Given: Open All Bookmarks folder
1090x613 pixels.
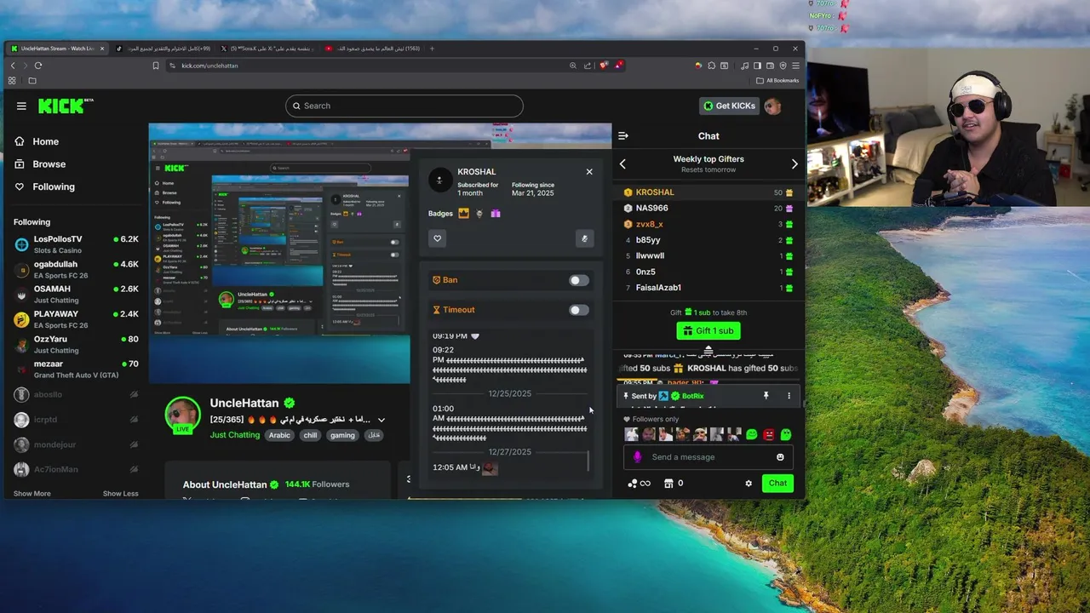Looking at the screenshot, I should coord(777,81).
